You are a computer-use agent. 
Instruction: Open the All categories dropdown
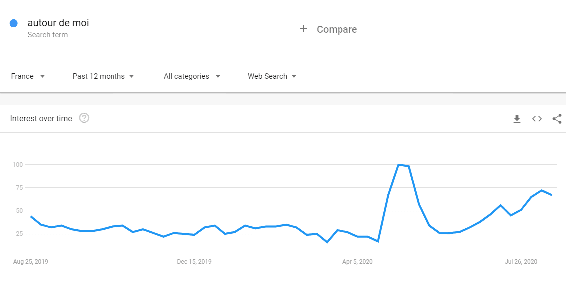(x=192, y=76)
